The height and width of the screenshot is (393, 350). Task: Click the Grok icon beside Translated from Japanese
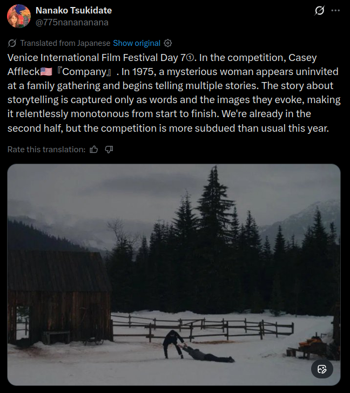[12, 43]
